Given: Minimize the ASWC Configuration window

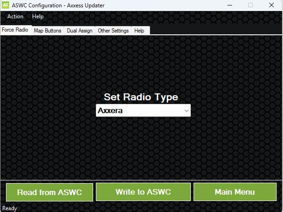Looking at the screenshot, I should click(230, 5).
